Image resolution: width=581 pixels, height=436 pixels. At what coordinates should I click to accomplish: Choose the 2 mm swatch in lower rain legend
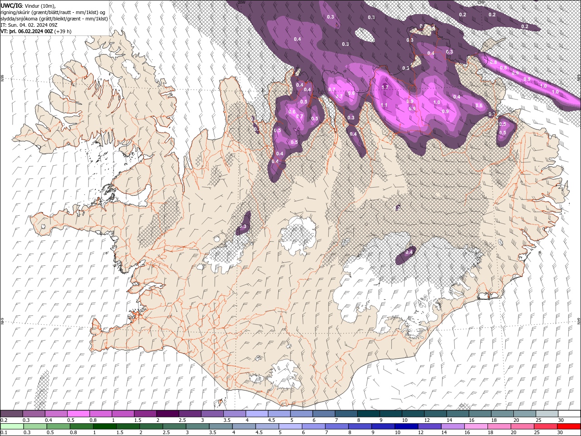point(151,426)
